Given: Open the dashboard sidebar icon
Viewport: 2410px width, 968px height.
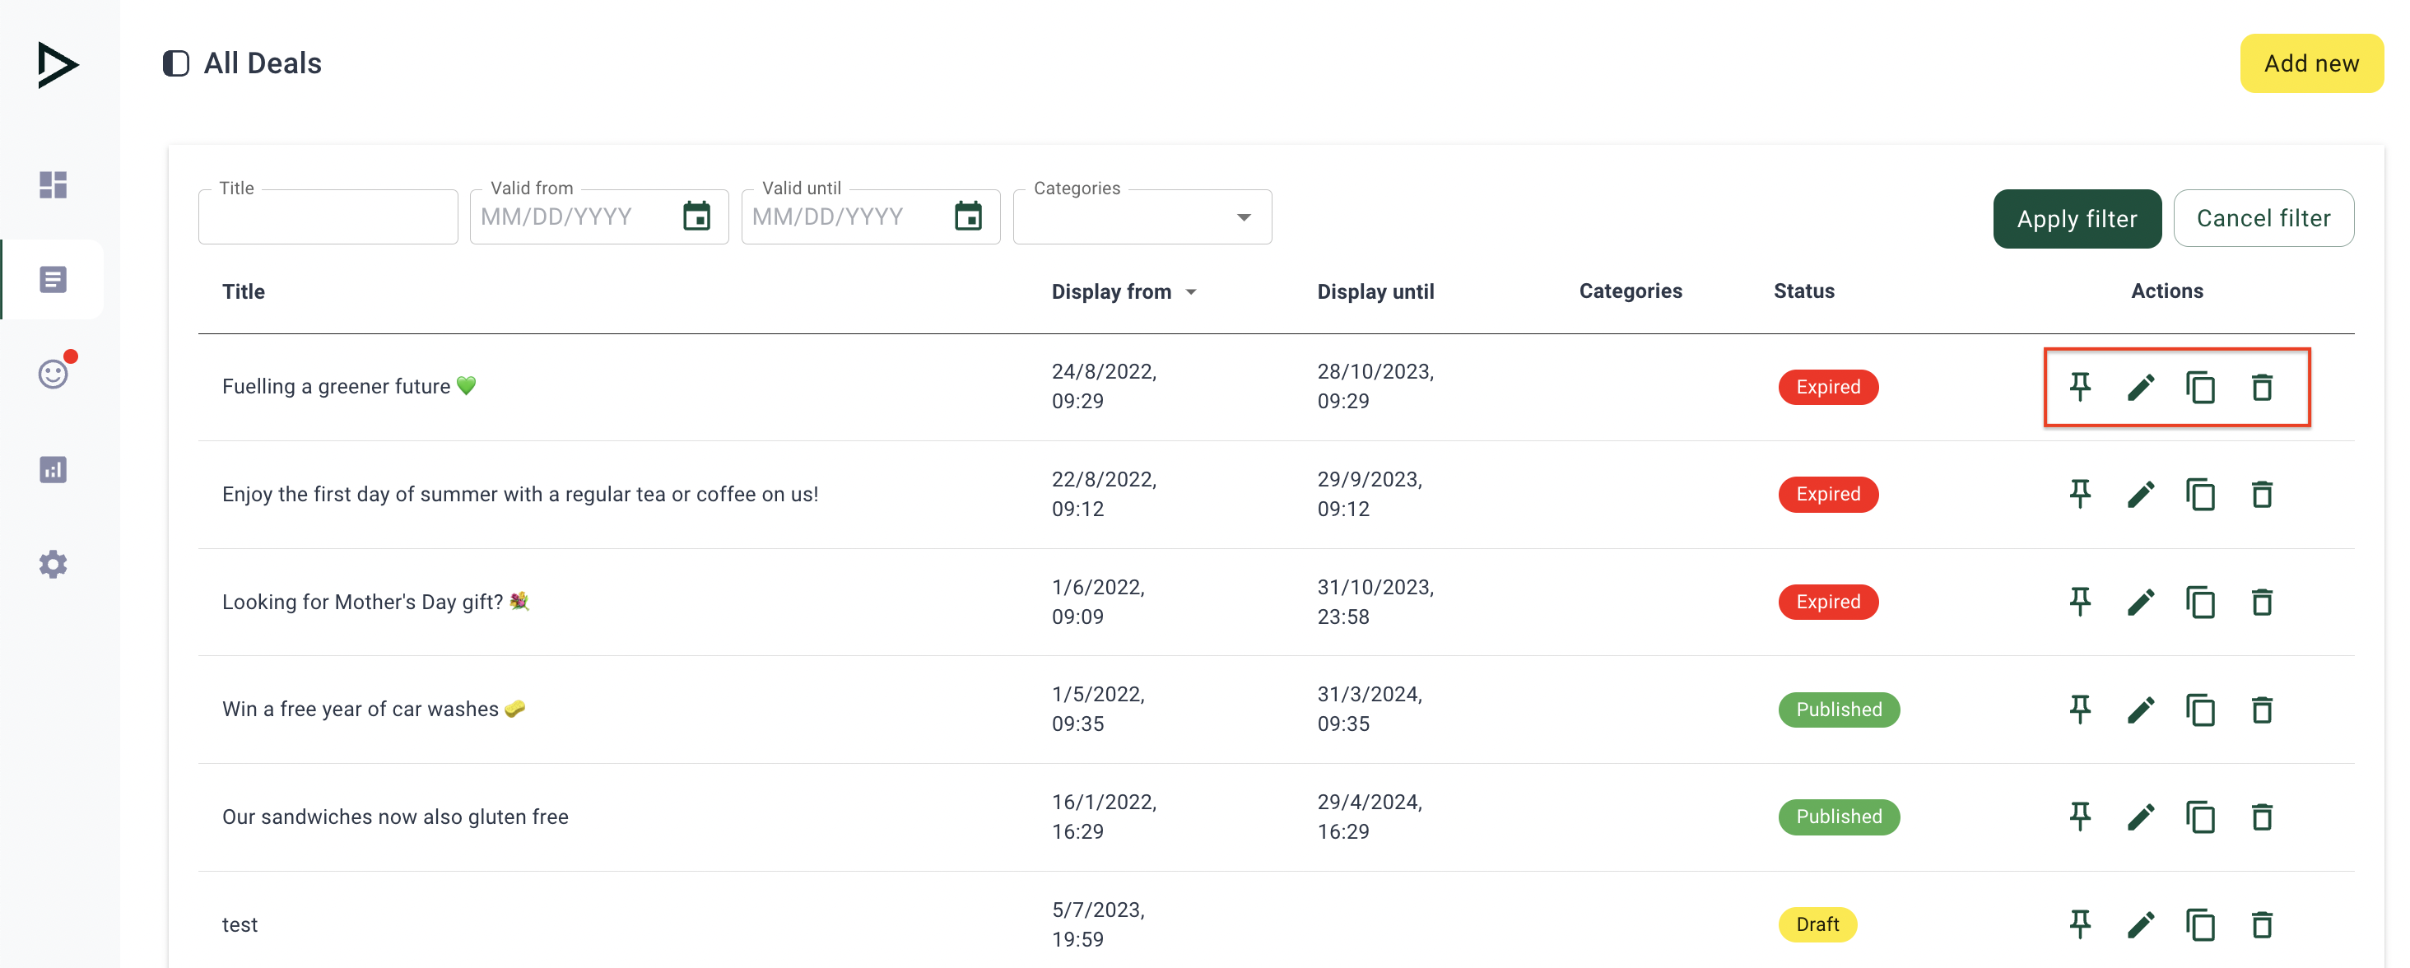Looking at the screenshot, I should [x=54, y=184].
